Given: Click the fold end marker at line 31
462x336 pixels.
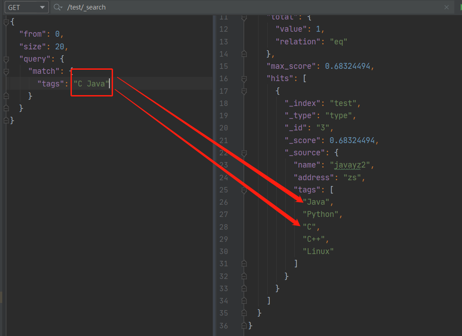Looking at the screenshot, I should 244,264.
